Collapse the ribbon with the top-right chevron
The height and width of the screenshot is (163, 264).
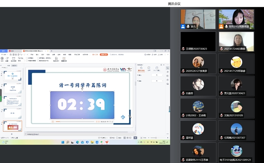(168, 55)
